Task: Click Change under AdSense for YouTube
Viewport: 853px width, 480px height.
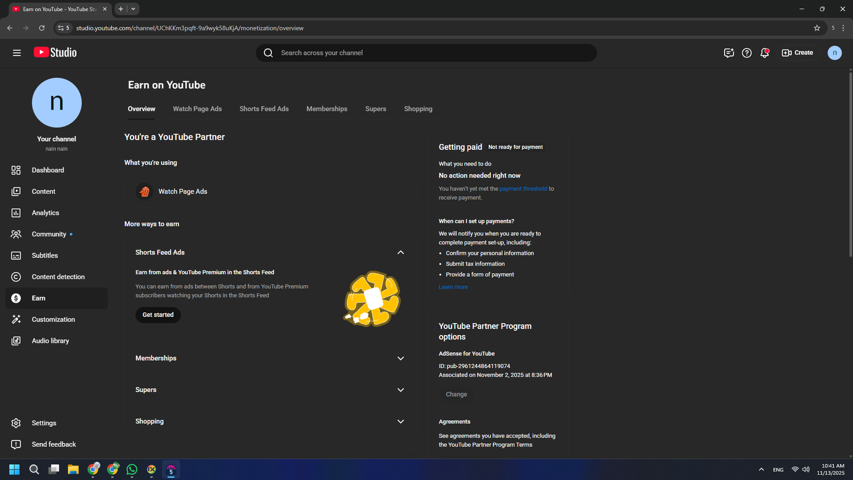Action: click(x=456, y=394)
